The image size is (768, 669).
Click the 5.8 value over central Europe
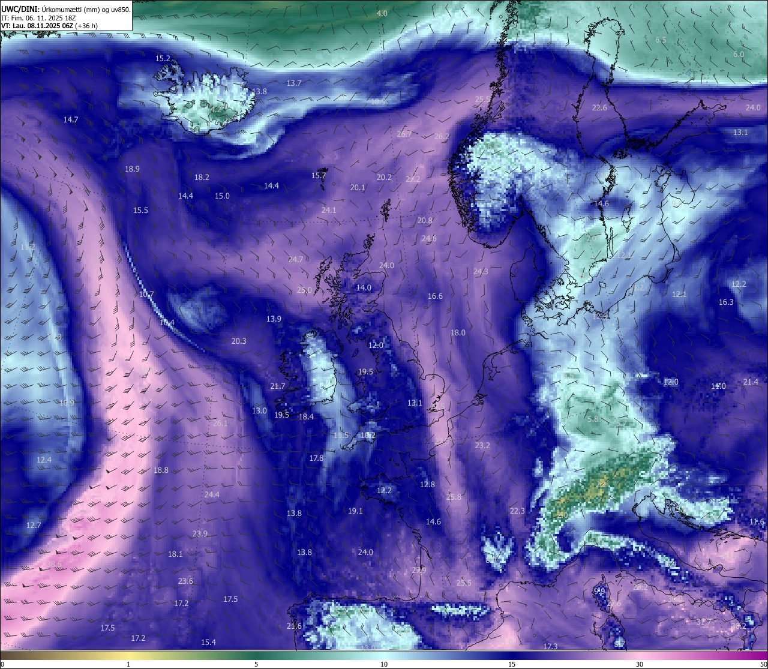(x=593, y=419)
